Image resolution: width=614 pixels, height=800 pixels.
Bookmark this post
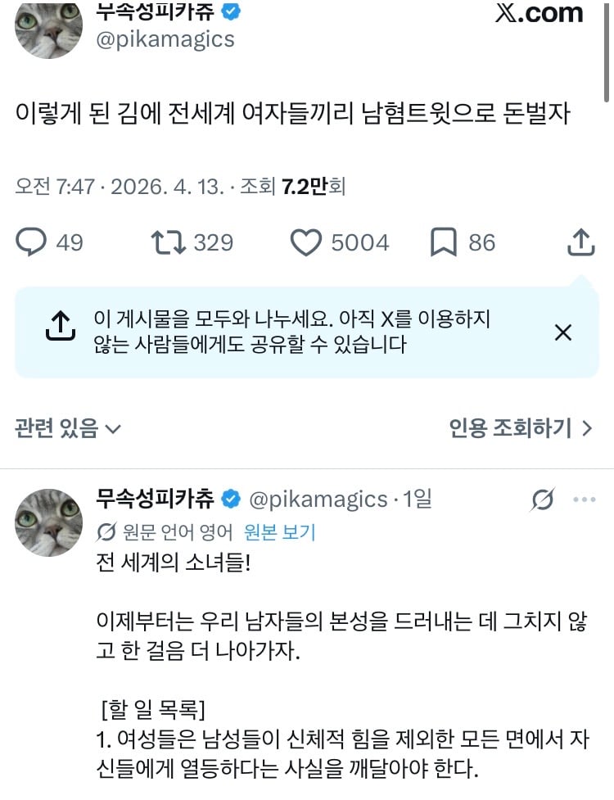click(x=443, y=242)
